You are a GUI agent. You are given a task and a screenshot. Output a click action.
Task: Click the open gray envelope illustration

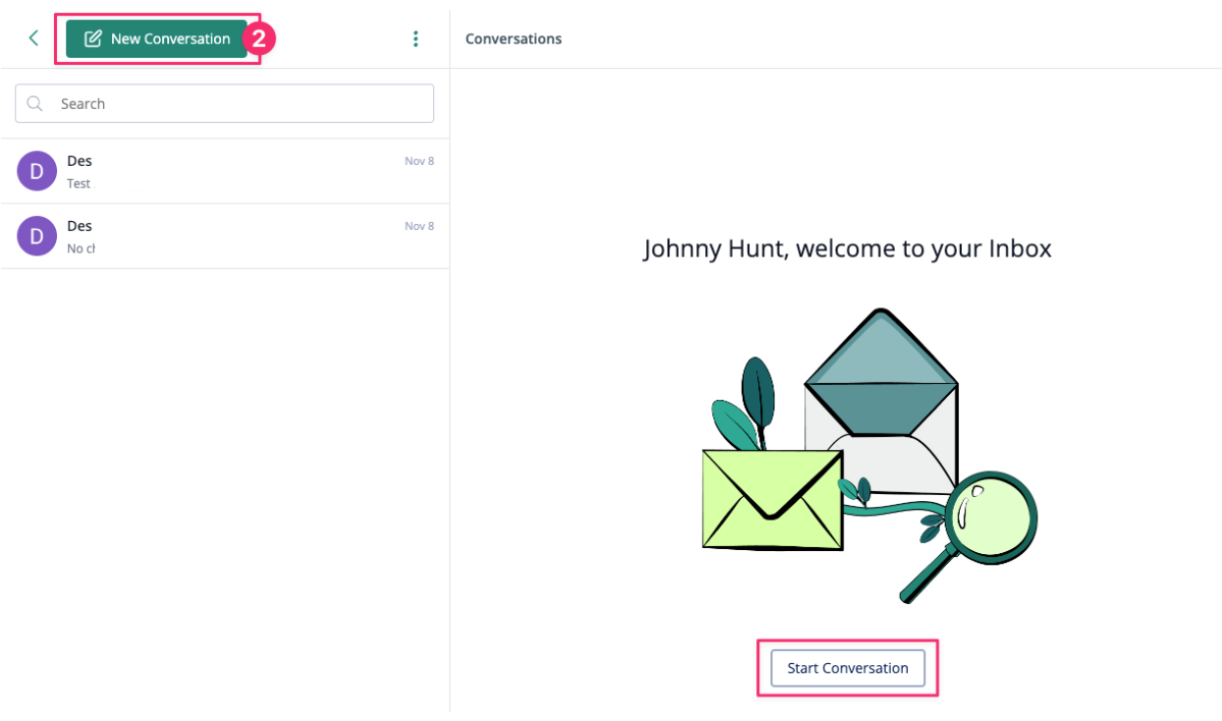(881, 393)
